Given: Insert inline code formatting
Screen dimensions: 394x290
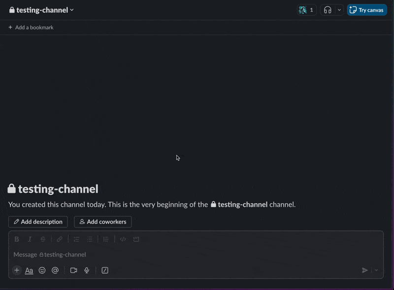Looking at the screenshot, I should pos(123,239).
